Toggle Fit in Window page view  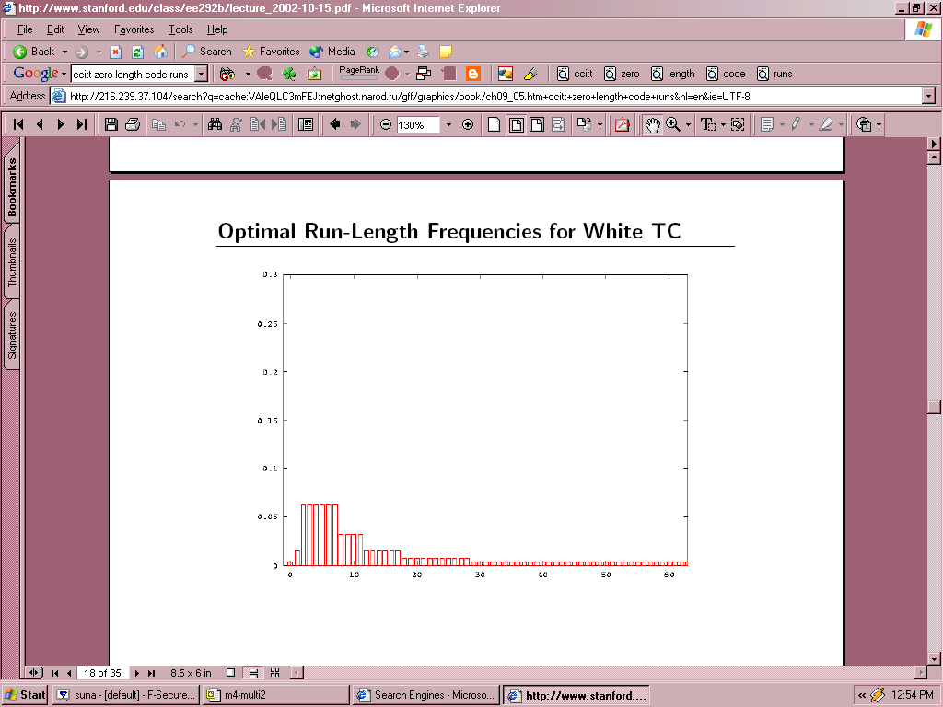pos(516,124)
